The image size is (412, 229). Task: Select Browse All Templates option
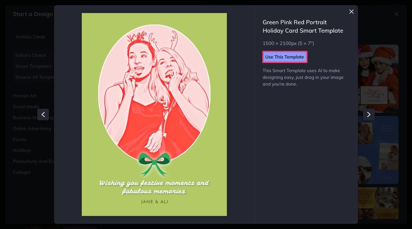coord(34,77)
